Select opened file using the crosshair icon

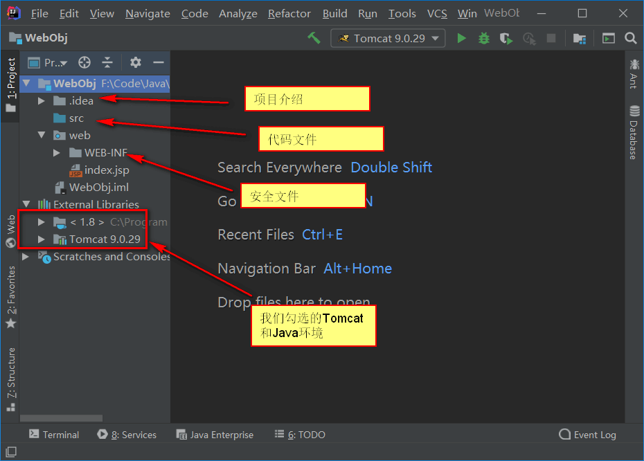point(84,62)
